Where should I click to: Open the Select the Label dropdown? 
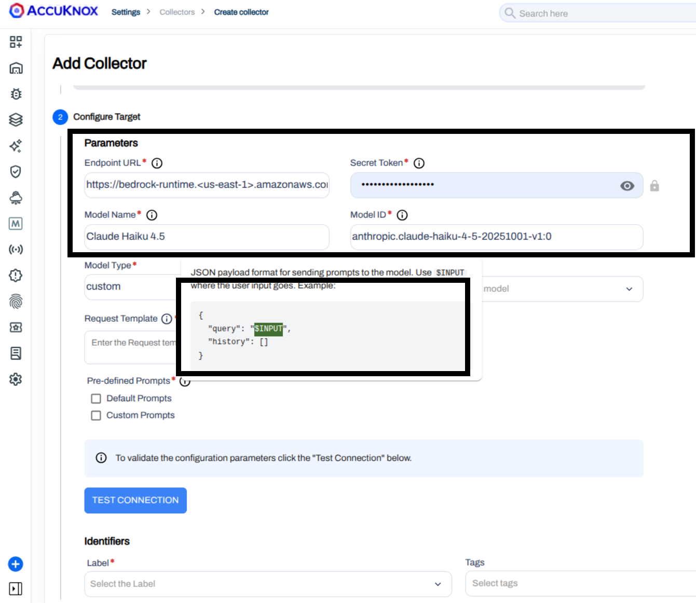point(268,584)
